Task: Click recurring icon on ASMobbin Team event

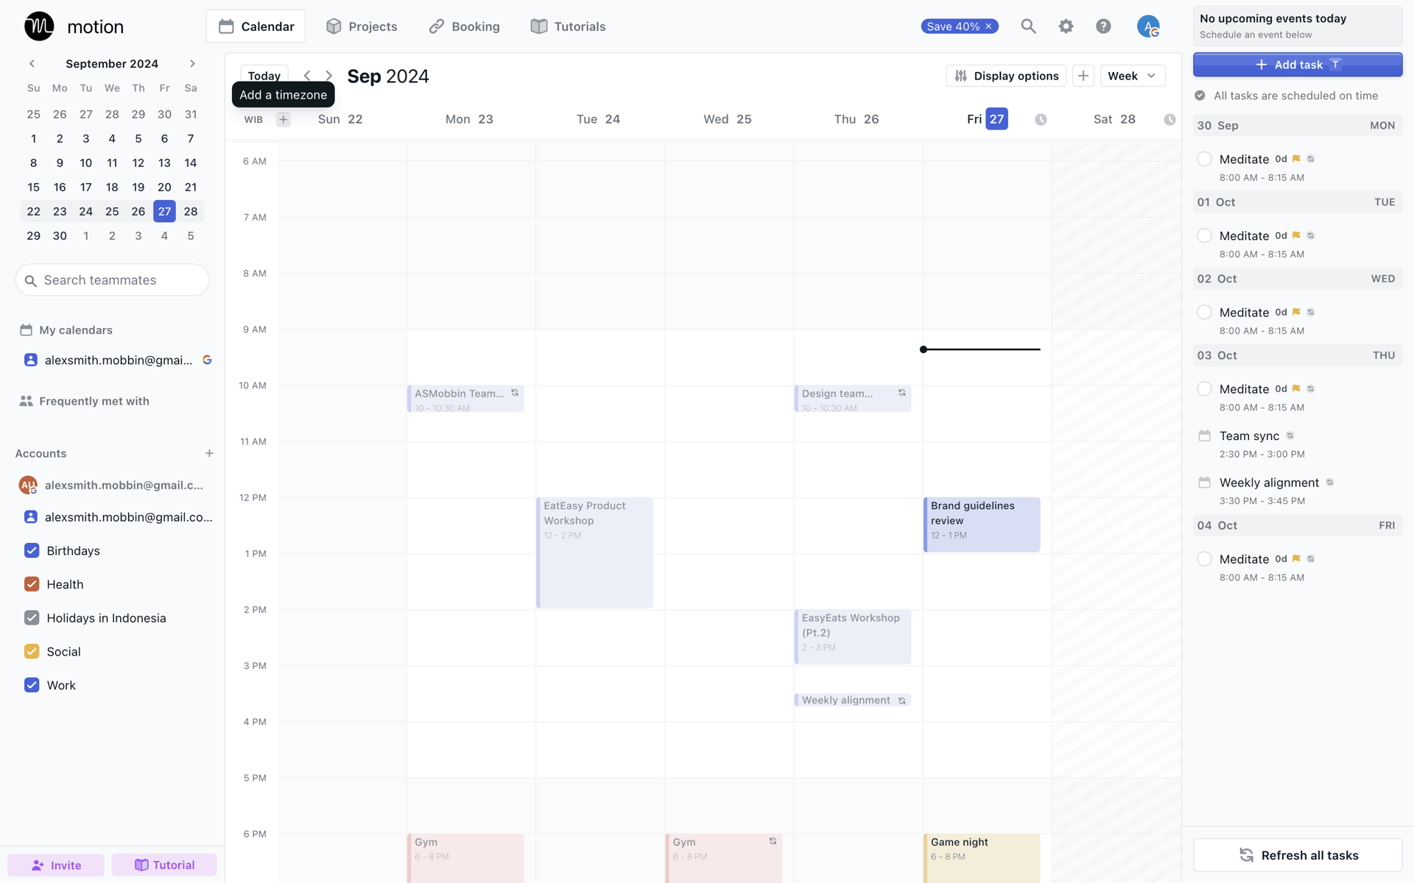Action: click(x=515, y=393)
